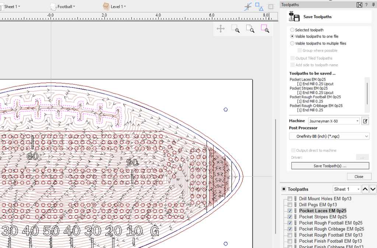Click the zoom to material page icon

tap(250, 29)
